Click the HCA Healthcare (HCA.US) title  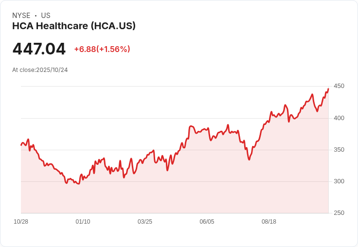point(74,26)
